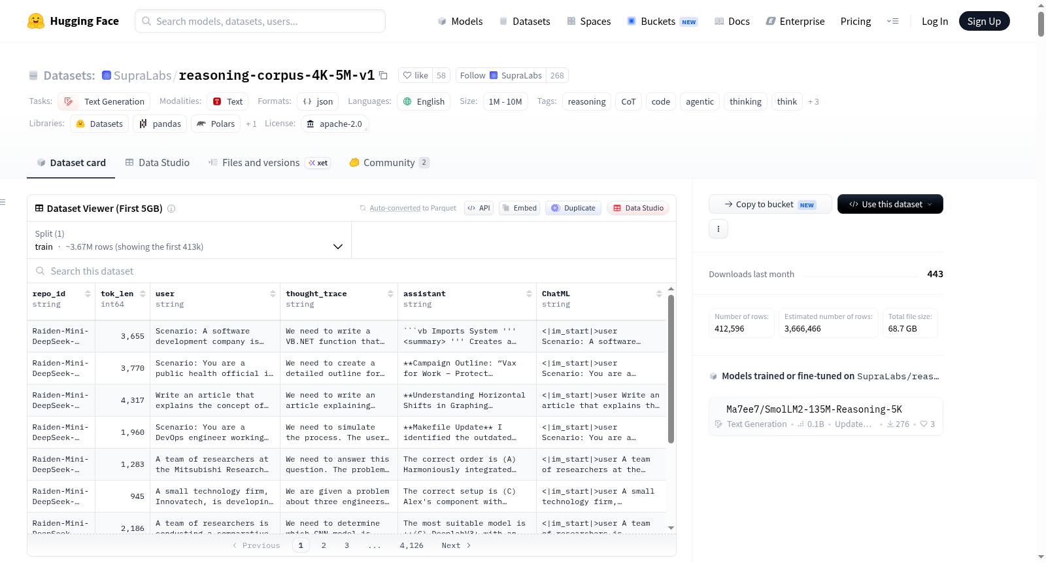Follow SupraLabs organization
The height and width of the screenshot is (563, 1046).
coord(501,75)
